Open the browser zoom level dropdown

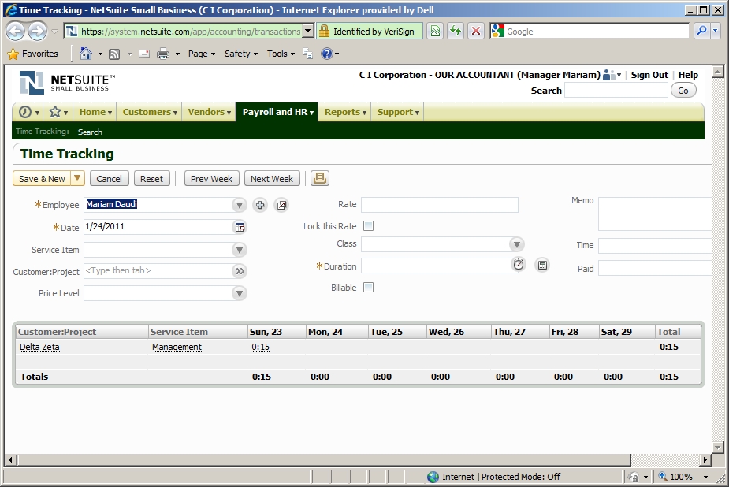point(705,477)
